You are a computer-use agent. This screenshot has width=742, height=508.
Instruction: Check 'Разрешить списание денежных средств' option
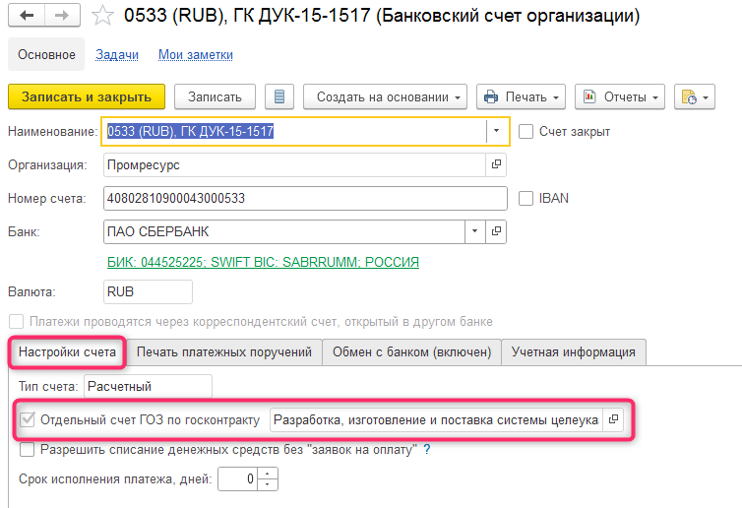(x=28, y=450)
